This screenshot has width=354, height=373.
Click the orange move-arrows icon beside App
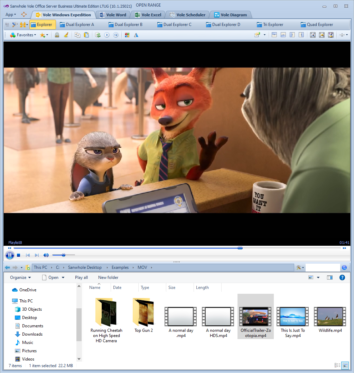(x=24, y=15)
